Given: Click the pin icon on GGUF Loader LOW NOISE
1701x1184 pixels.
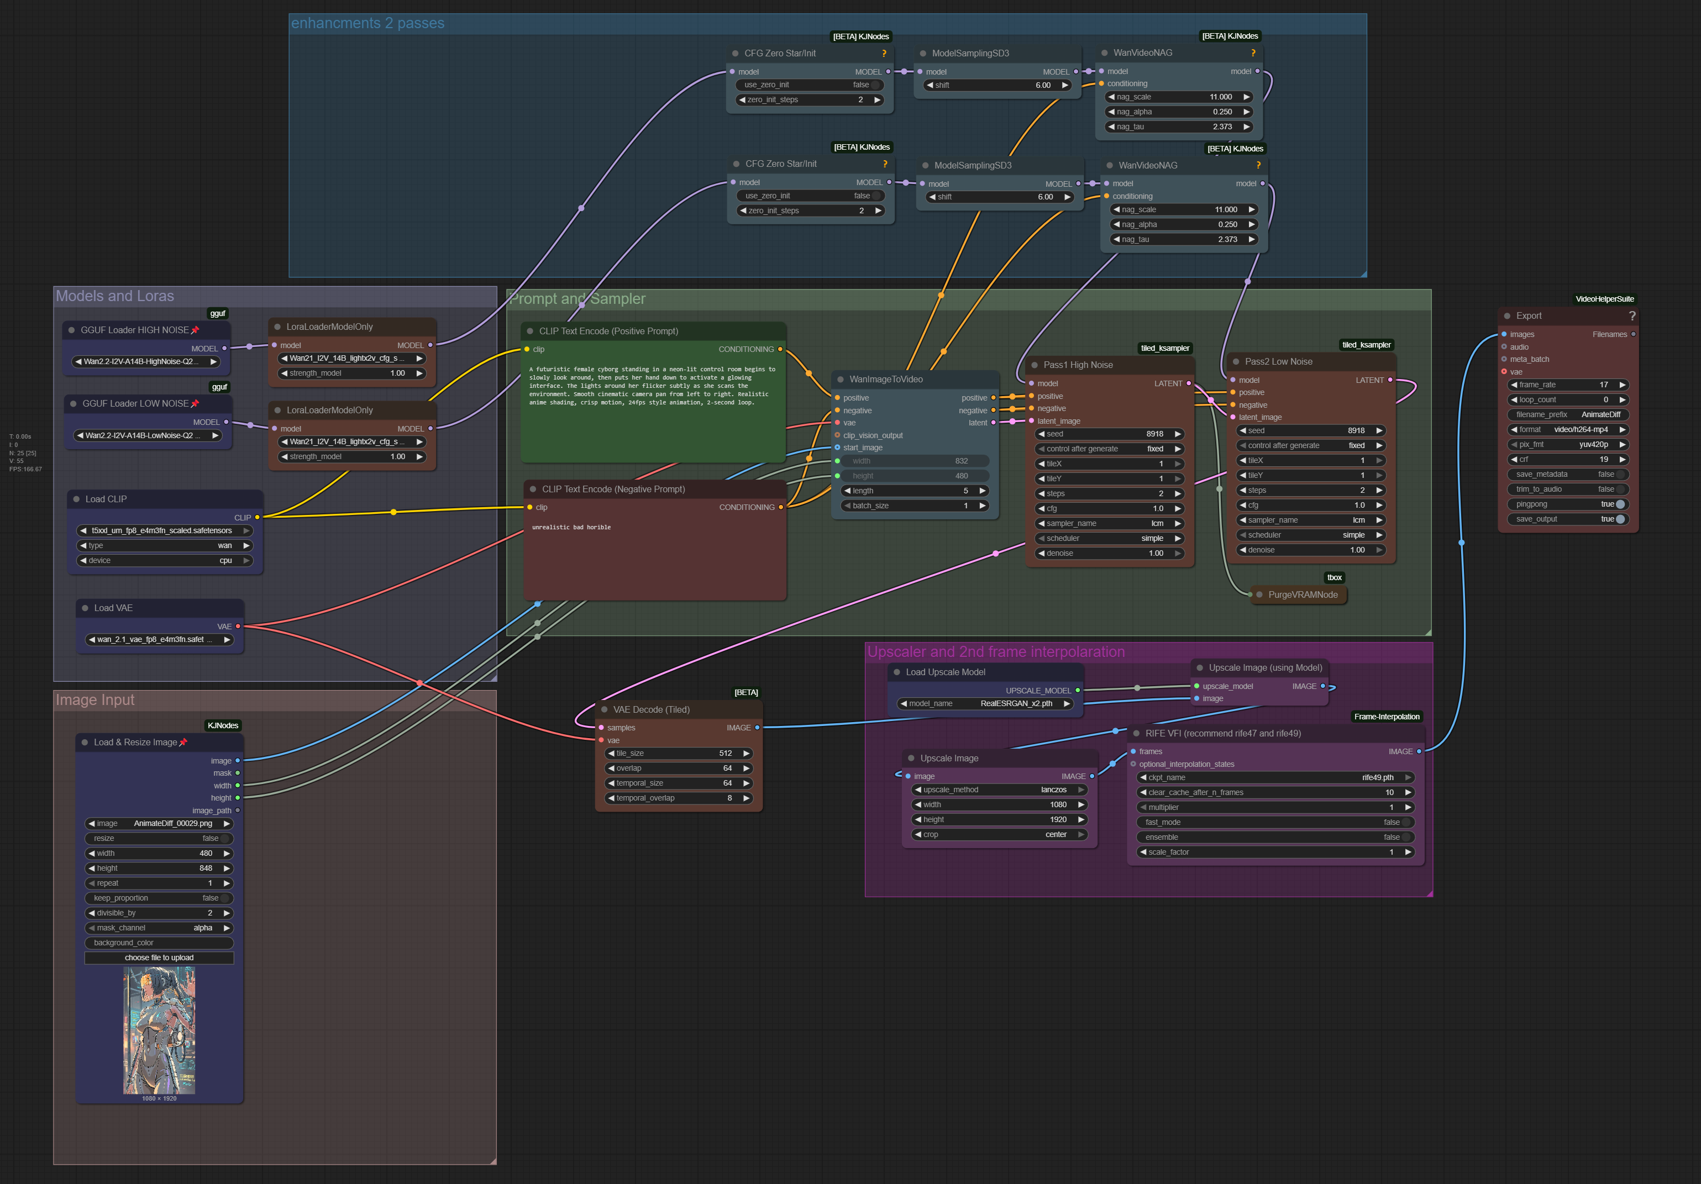Looking at the screenshot, I should (x=195, y=403).
